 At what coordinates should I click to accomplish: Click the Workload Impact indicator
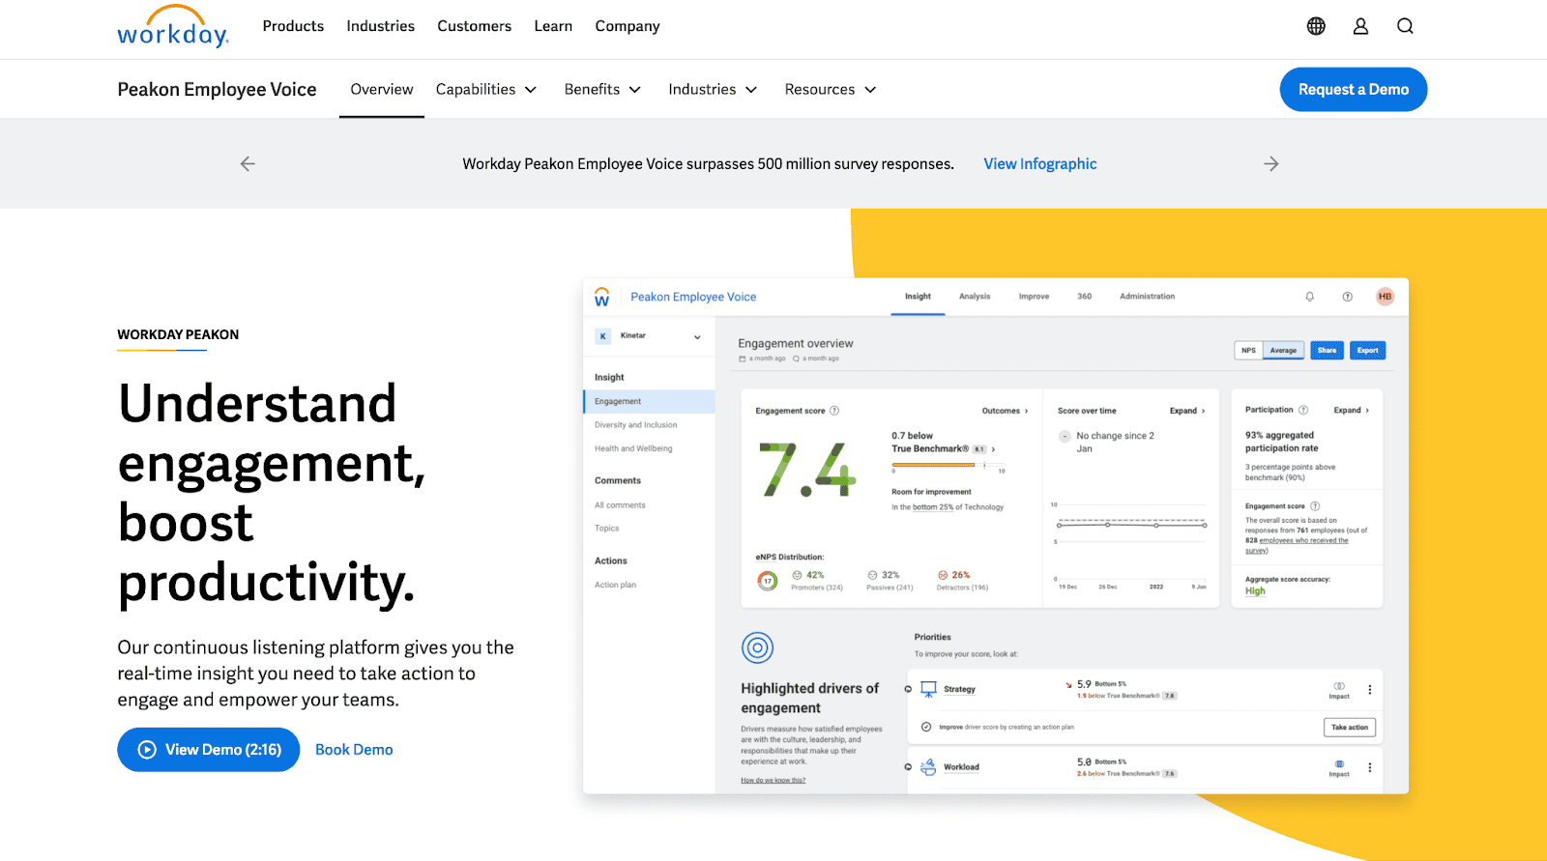1339,768
